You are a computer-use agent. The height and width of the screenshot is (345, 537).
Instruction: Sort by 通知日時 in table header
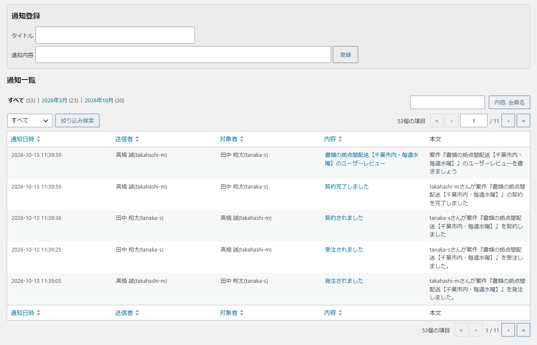tap(22, 139)
